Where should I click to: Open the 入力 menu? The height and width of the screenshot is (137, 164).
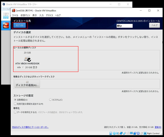pyautogui.click(x=42, y=15)
